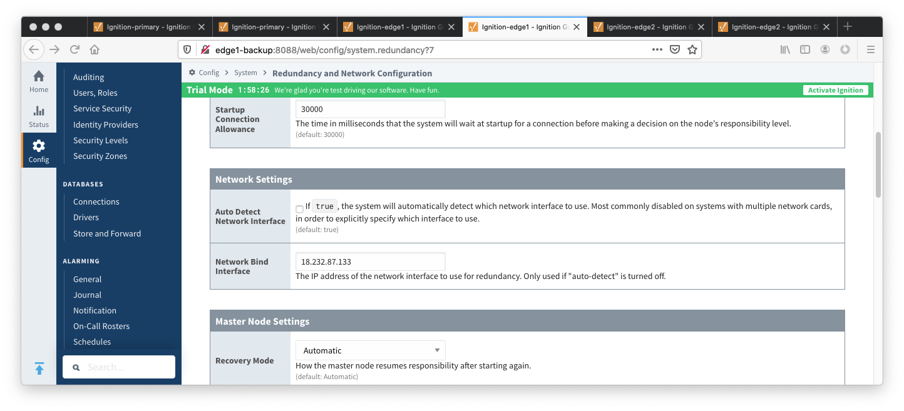Screen dimensions: 904x411
Task: Close the active Ignition-edge1 tab
Action: pos(577,27)
